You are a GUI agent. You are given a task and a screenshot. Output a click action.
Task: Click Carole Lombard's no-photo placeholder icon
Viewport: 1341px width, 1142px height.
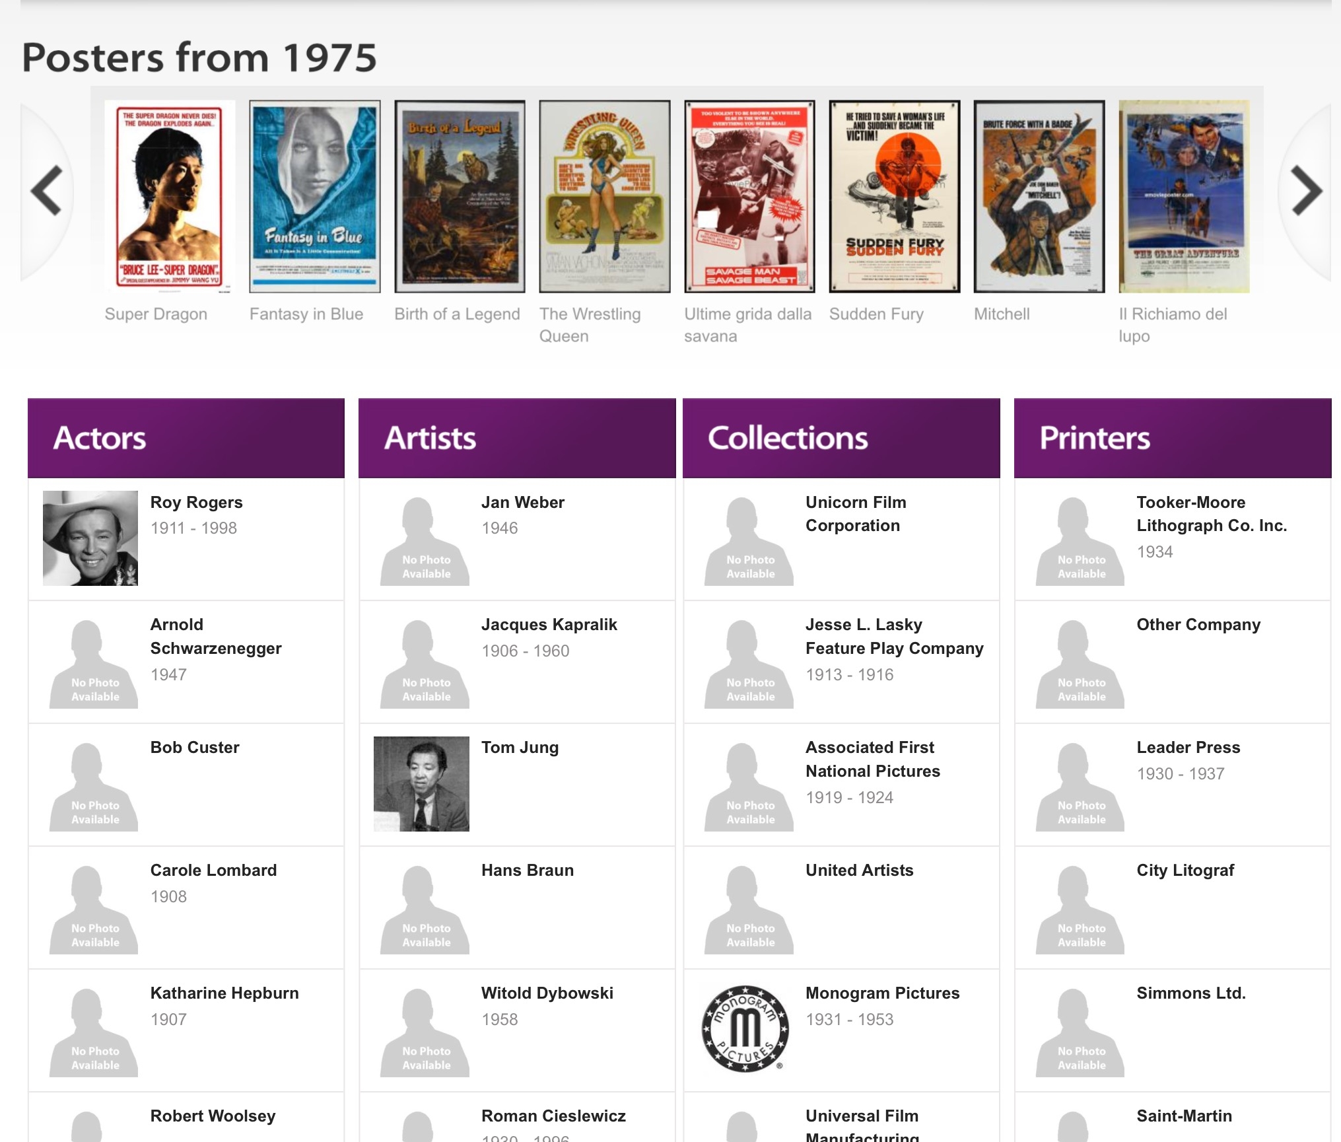point(94,910)
